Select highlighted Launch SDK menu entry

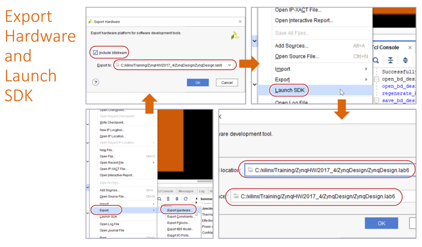click(315, 90)
